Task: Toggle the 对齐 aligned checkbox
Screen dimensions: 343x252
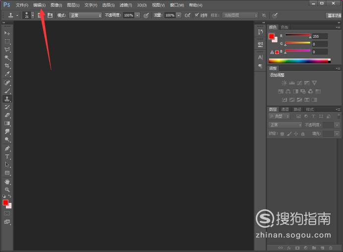Action: pyautogui.click(x=196, y=15)
